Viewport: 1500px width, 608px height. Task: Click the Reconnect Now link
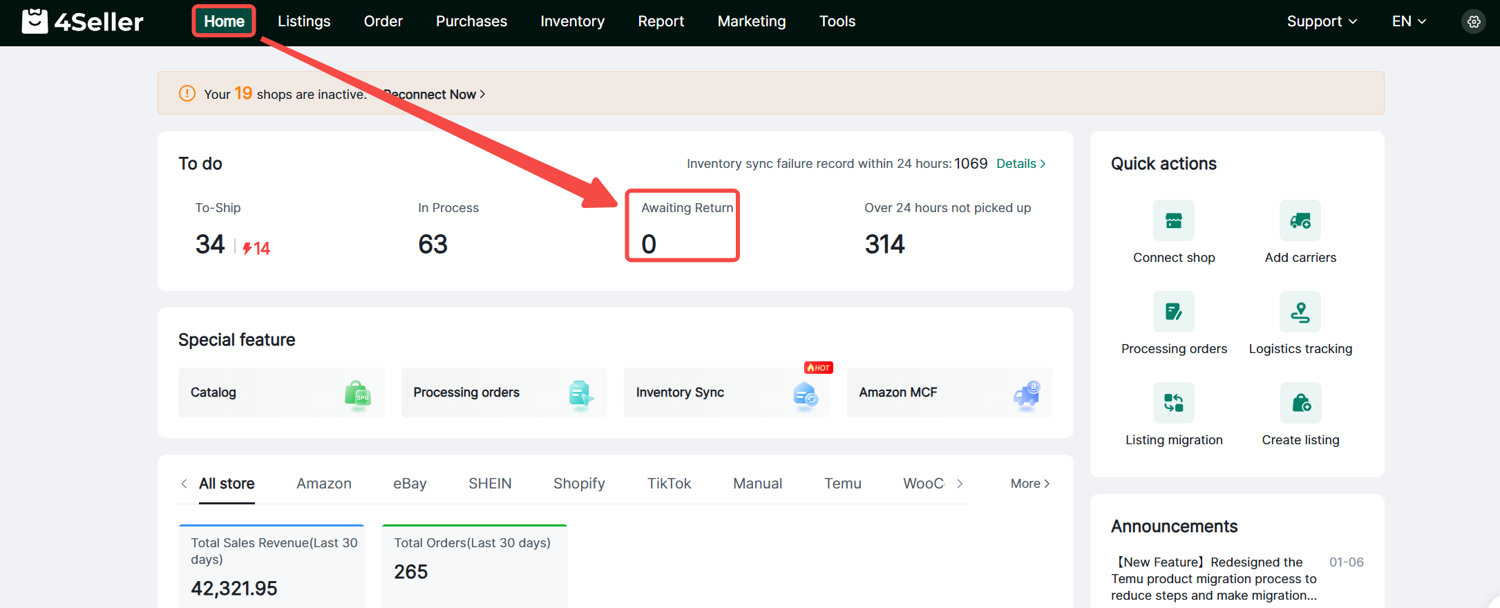[x=435, y=95]
